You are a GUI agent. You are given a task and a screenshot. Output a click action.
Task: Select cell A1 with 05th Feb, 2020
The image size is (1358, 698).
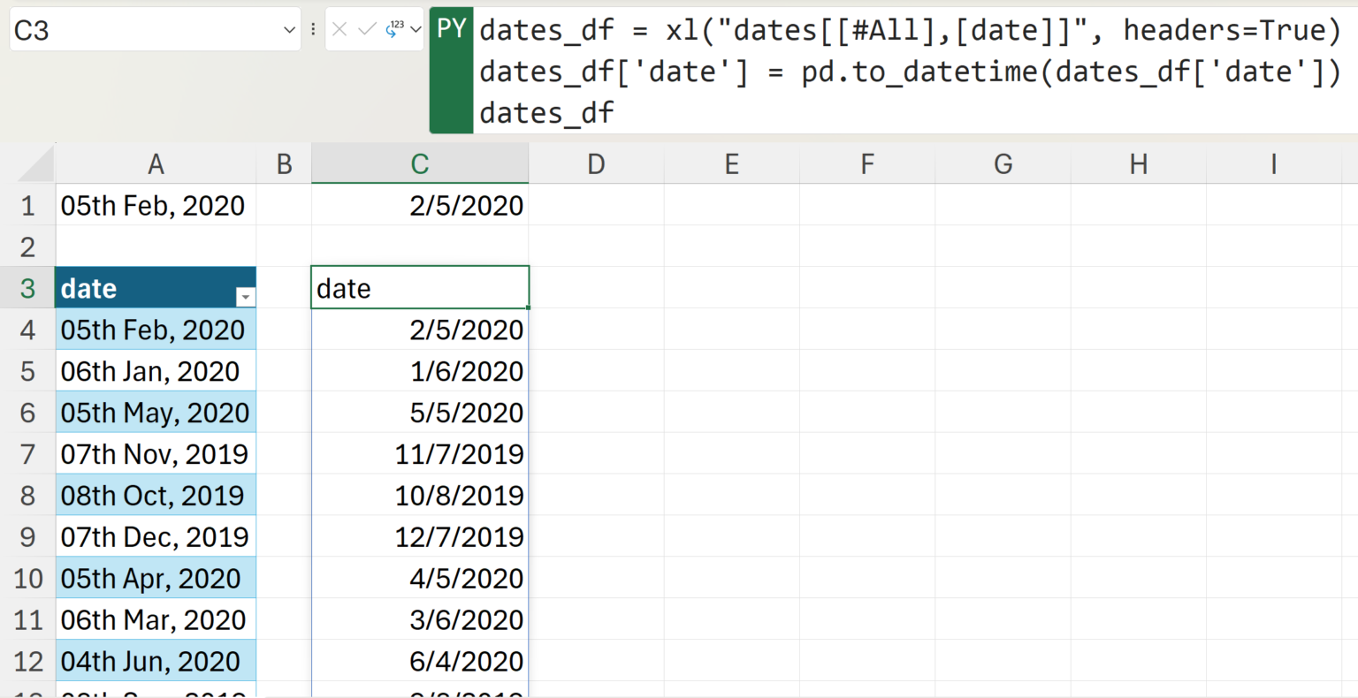pos(156,206)
